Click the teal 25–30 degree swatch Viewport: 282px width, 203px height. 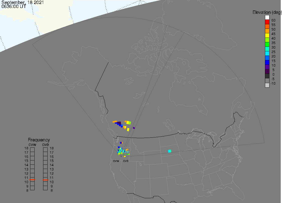(x=267, y=49)
